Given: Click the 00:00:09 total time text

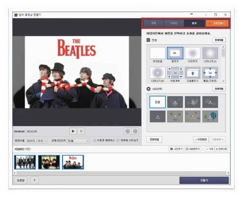Looking at the screenshot, I should [32, 132].
